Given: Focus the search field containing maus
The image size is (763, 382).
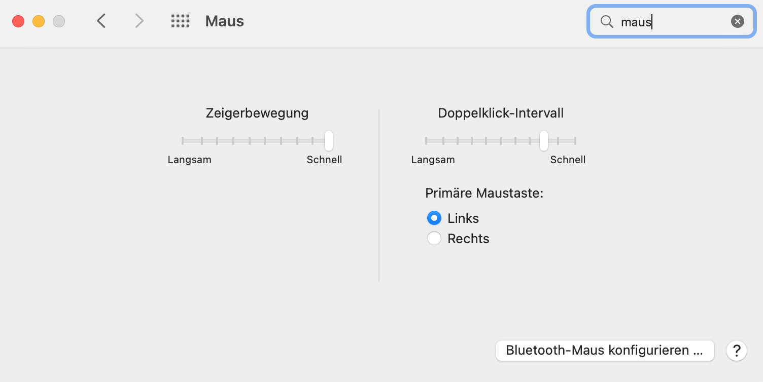Looking at the screenshot, I should tap(670, 21).
